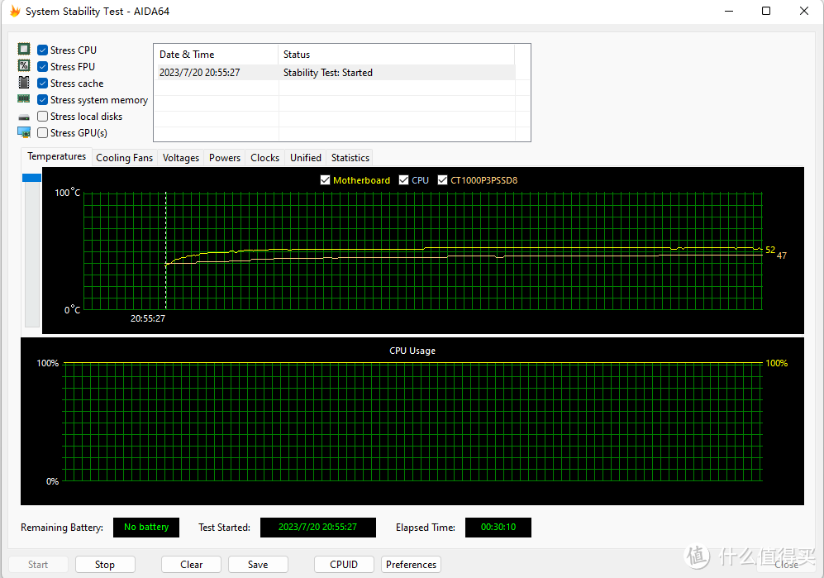Click the CPU chip icon beside Stress CPU

point(23,50)
